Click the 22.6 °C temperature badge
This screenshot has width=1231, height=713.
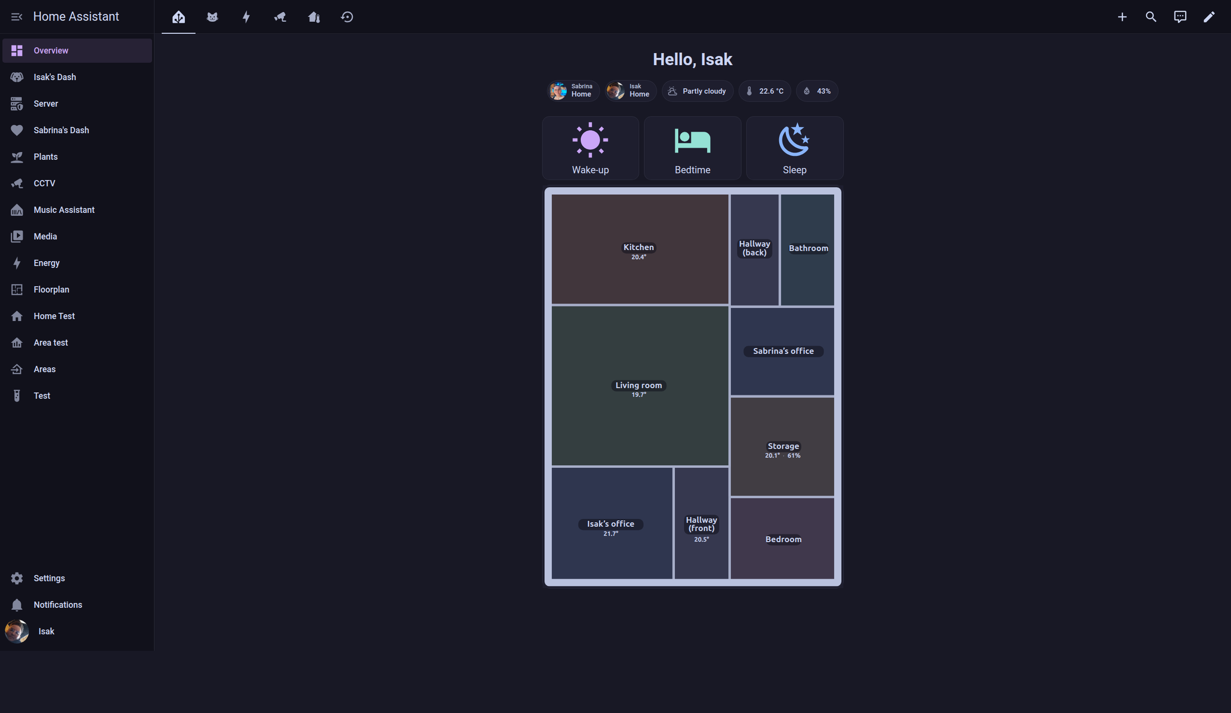[765, 91]
